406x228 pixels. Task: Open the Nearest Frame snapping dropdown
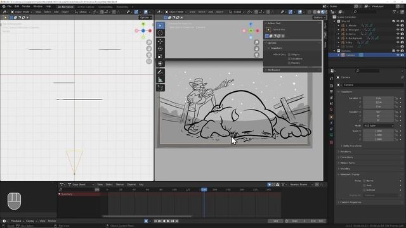point(301,184)
